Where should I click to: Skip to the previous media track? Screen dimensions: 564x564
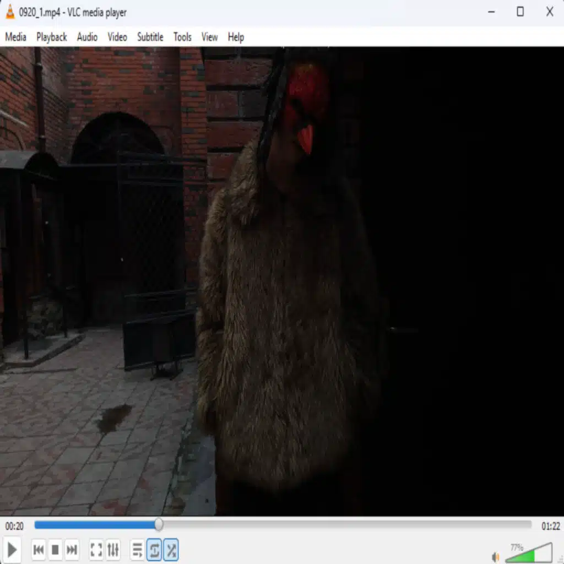tap(39, 550)
